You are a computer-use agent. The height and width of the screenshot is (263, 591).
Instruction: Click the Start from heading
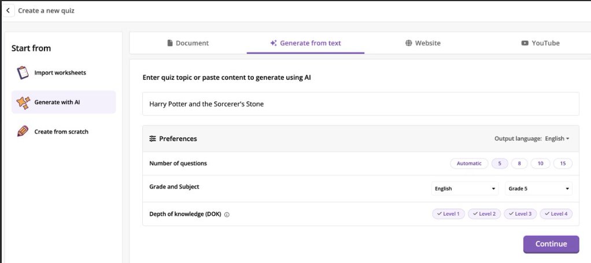coord(31,48)
